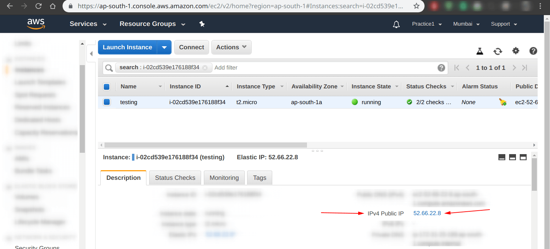Image resolution: width=550 pixels, height=249 pixels.
Task: Open the Mumbai region dropdown
Action: (466, 24)
